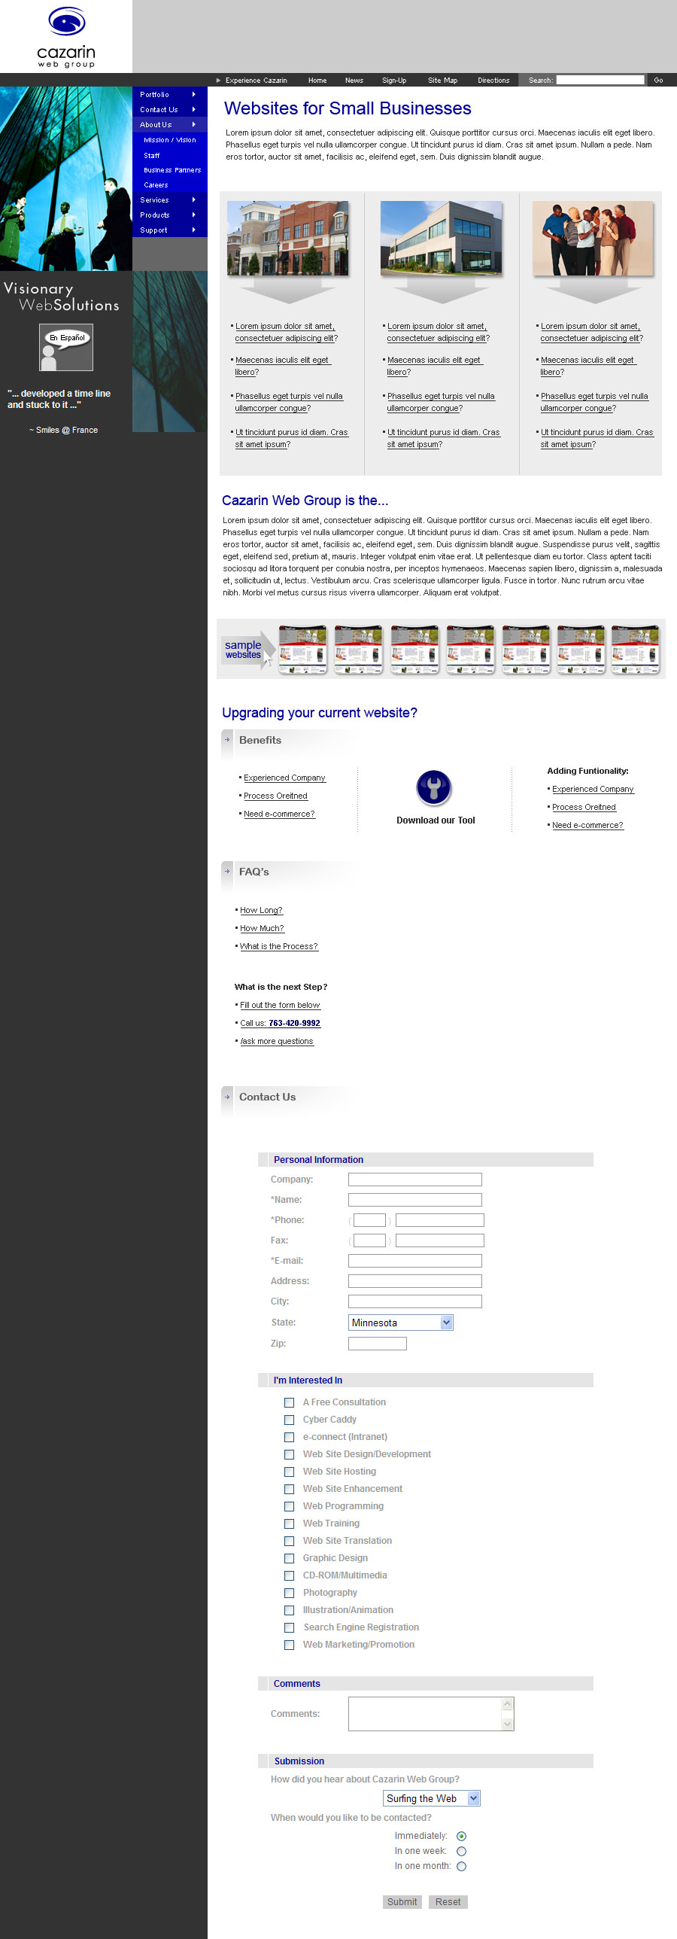677x1939 pixels.
Task: Open the Surfing the Web dropdown
Action: (x=473, y=1798)
